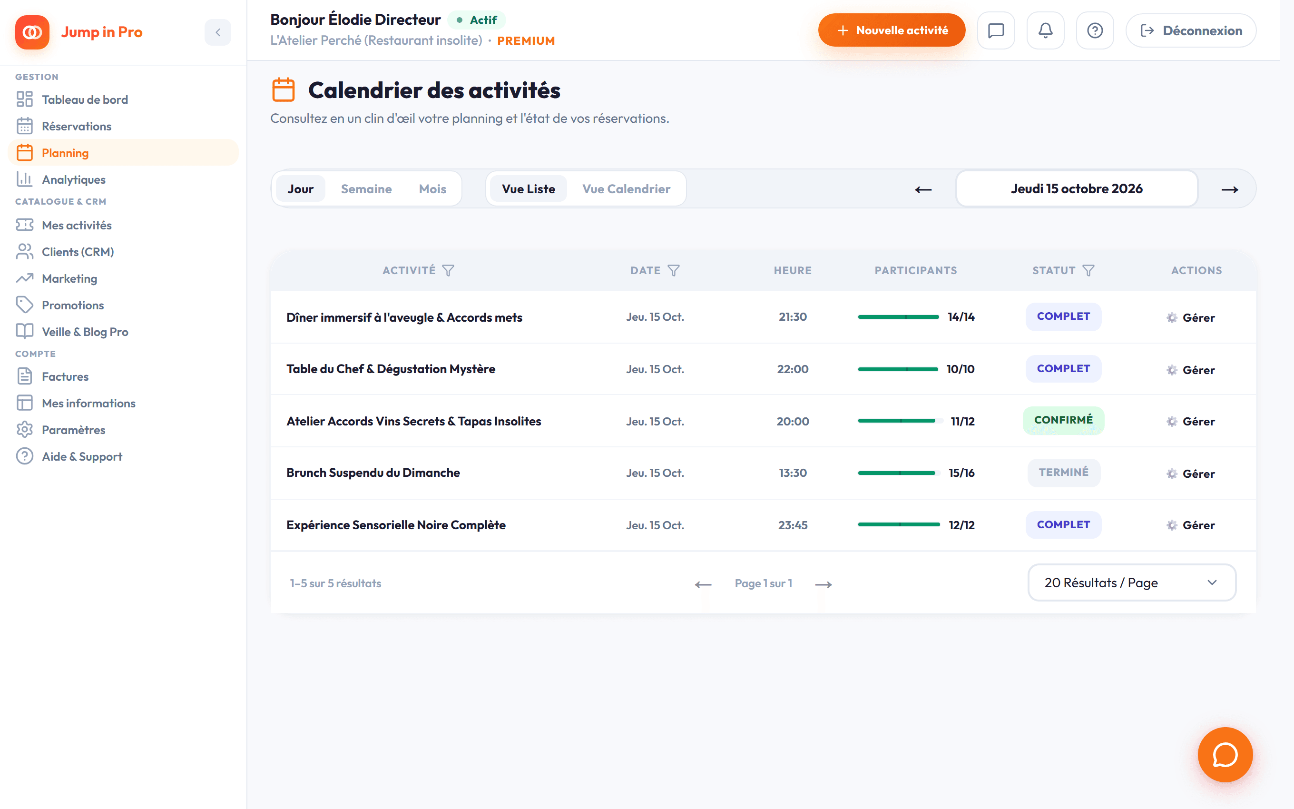Screen dimensions: 1294x809
Task: Click Gérer for Expérience Sensorielle Noire Complète
Action: pos(1191,525)
